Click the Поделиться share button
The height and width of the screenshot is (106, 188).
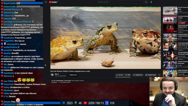tap(138, 75)
